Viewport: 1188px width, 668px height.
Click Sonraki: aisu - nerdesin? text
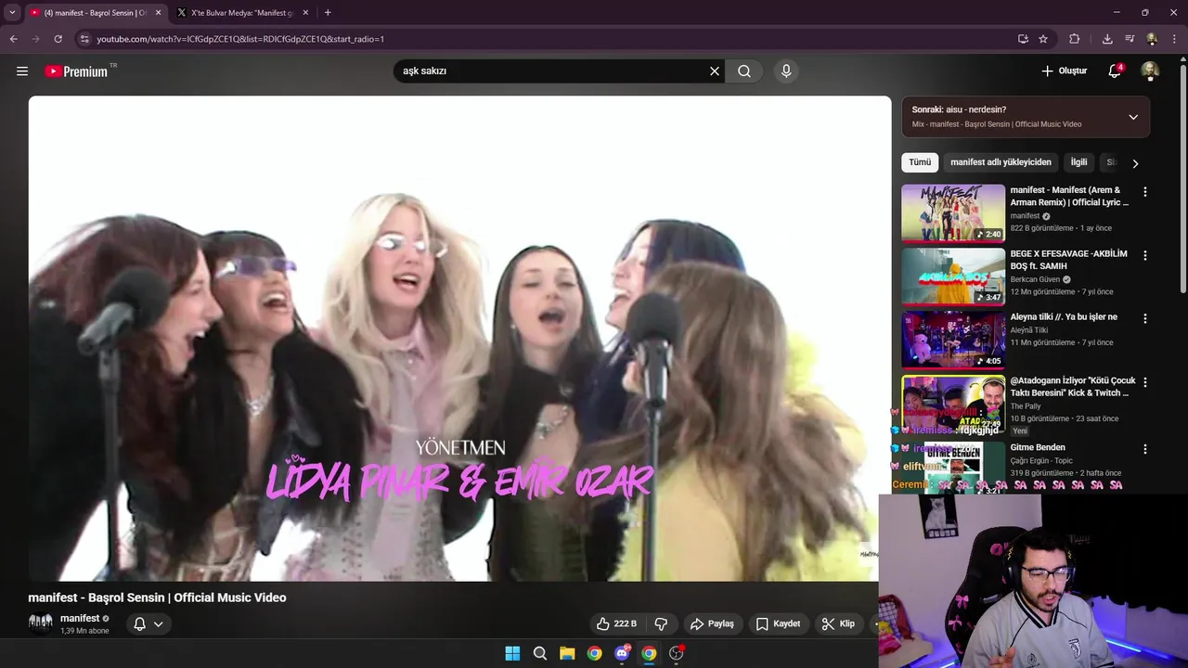click(x=959, y=109)
